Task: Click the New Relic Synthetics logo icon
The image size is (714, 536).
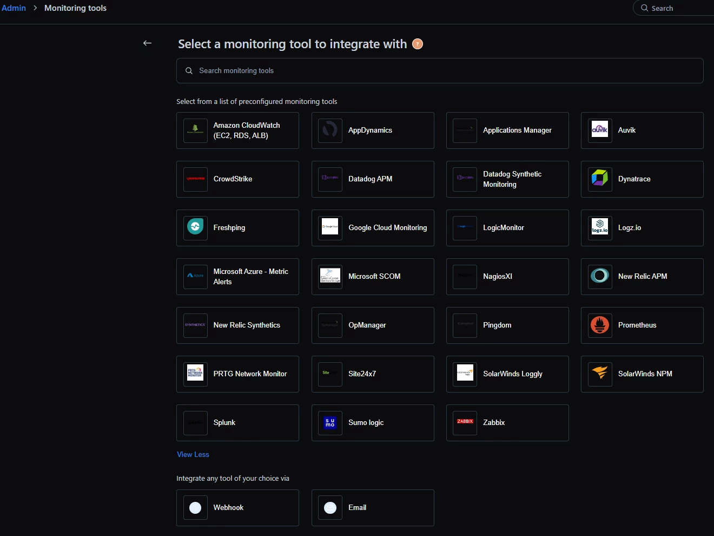Action: pos(195,325)
